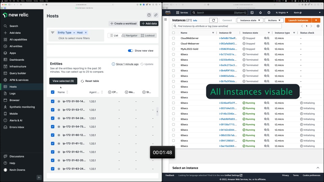Remove the Entity Type Host filter
The image size is (324, 182).
coord(86,33)
